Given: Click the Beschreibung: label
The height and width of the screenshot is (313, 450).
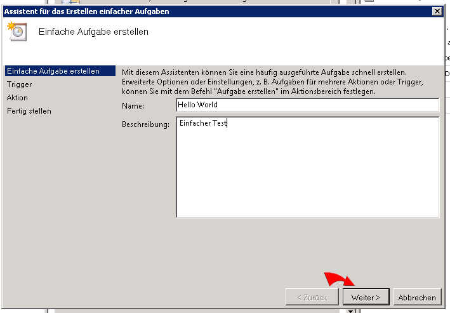Looking at the screenshot, I should pyautogui.click(x=145, y=124).
